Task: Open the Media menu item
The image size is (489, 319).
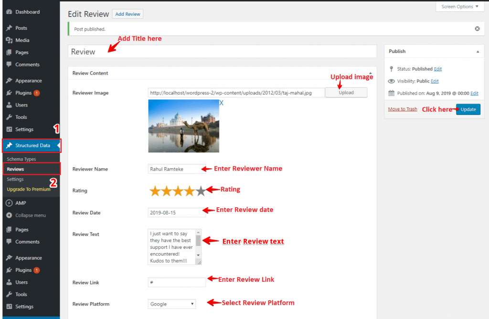Action: [22, 40]
